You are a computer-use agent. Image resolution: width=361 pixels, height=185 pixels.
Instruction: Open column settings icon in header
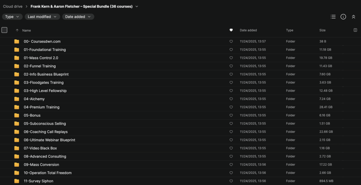[x=355, y=30]
